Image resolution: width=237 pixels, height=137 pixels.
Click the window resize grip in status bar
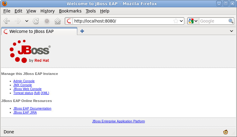point(234,133)
